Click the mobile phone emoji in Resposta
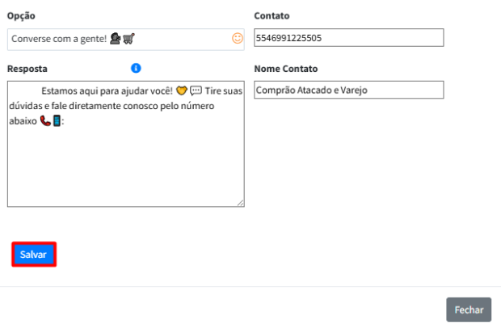Screen dimensions: 501x329 (x=57, y=120)
